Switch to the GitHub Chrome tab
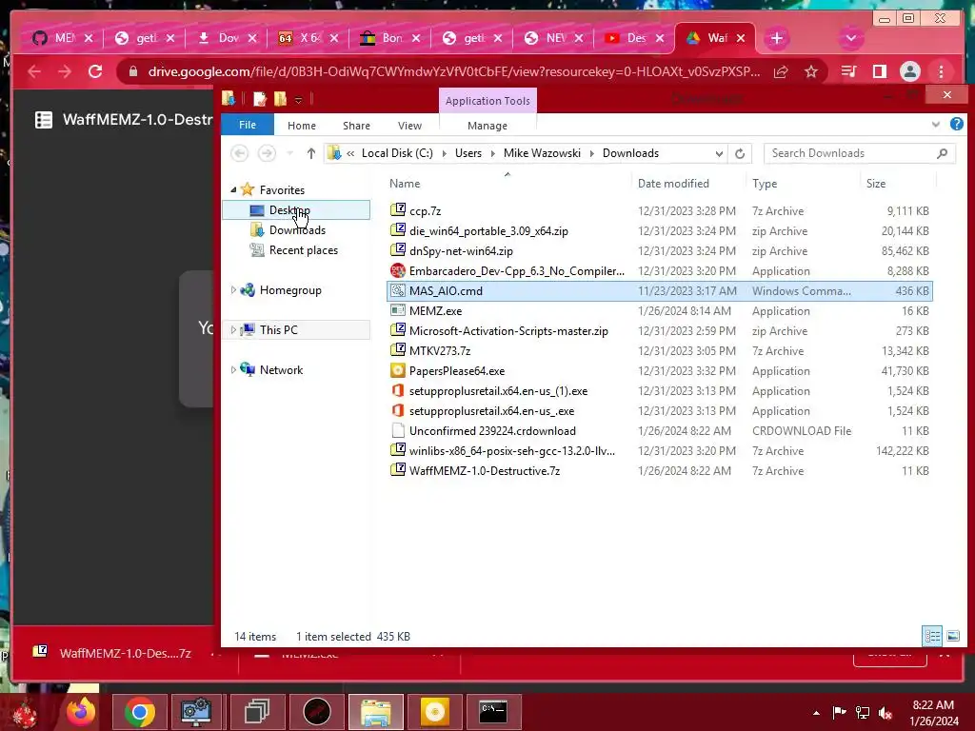Screen dimensions: 975x731 62,38
